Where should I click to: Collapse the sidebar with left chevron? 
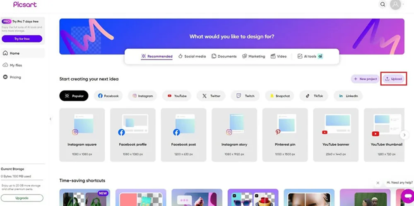(x=51, y=119)
